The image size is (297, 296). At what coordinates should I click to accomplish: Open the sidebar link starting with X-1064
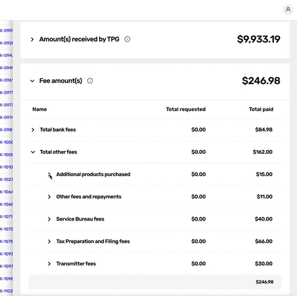(x=6, y=192)
